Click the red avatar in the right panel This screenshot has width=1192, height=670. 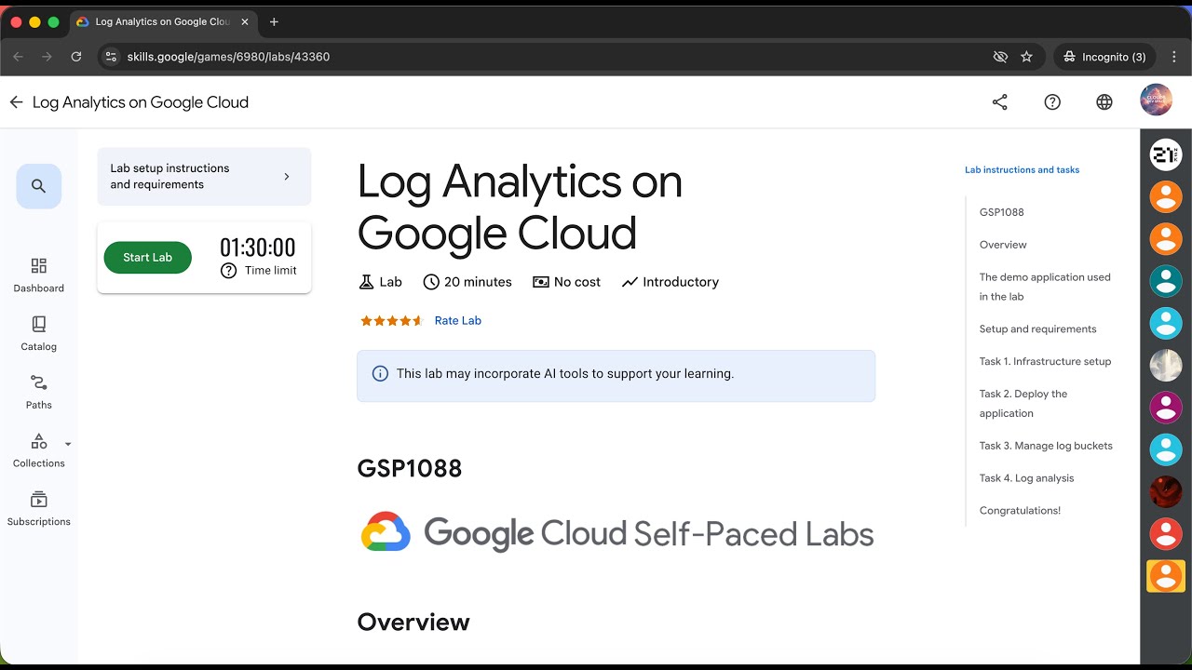(x=1166, y=533)
